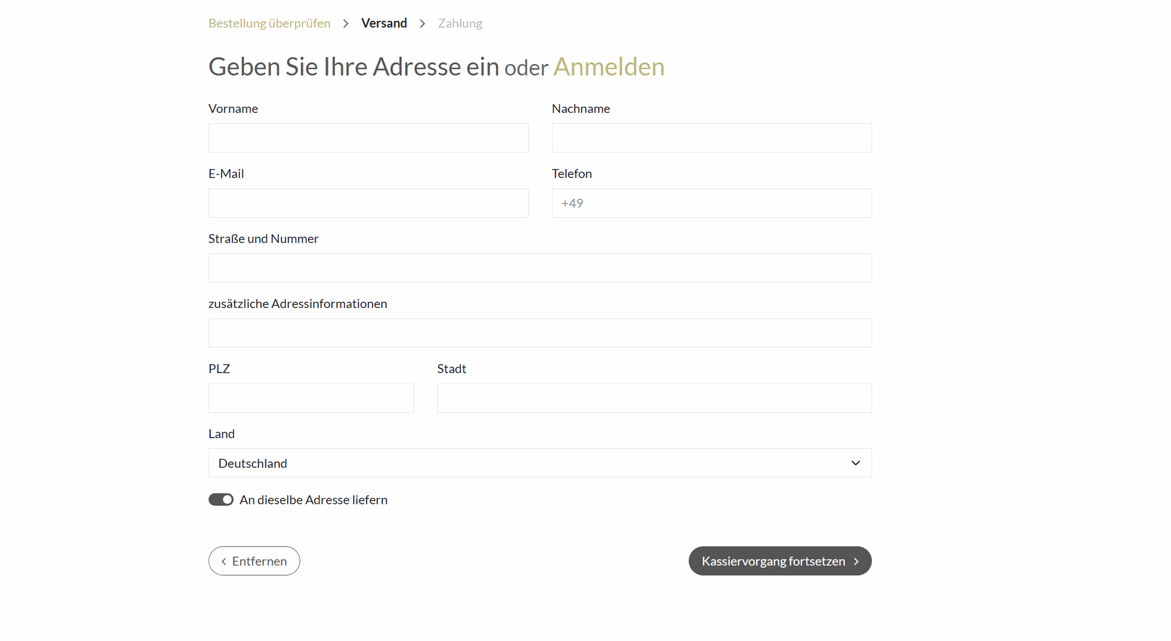Click the left arrow icon inside Entfernen
This screenshot has width=1171, height=641.
coord(224,562)
